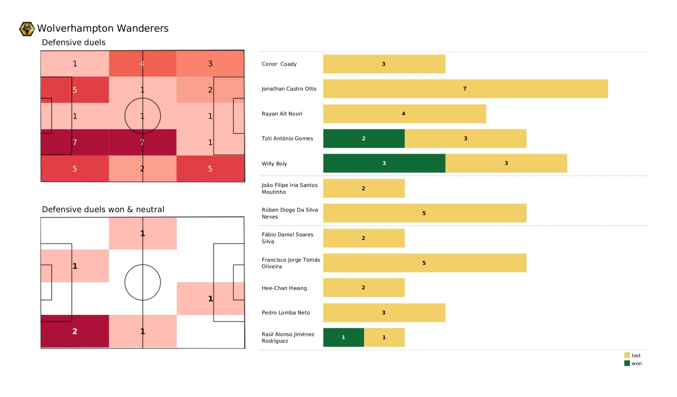Click Toti António Gomes' green won segment
The height and width of the screenshot is (397, 677).
pyautogui.click(x=364, y=138)
